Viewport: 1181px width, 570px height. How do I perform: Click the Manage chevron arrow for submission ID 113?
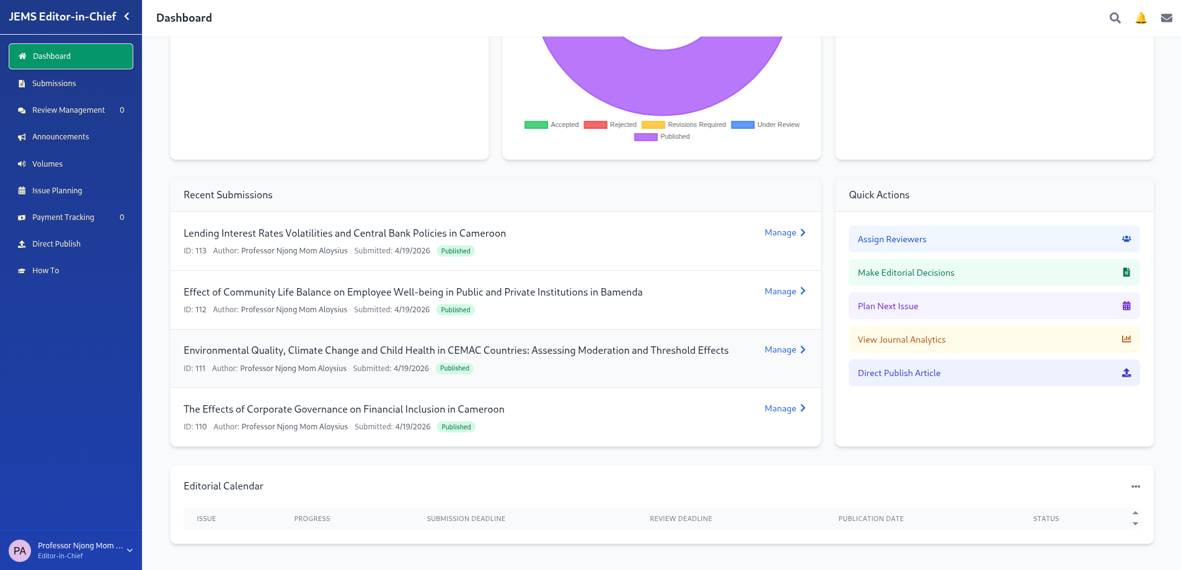tap(803, 232)
